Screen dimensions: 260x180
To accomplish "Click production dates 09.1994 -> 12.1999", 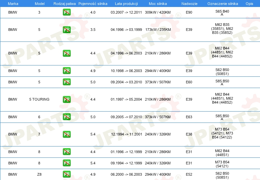I will click(x=126, y=163).
